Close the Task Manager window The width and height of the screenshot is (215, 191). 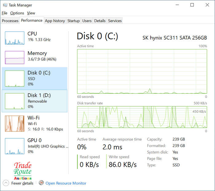(x=207, y=5)
